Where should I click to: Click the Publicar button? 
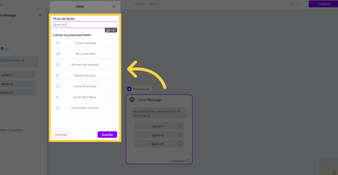pos(324,4)
